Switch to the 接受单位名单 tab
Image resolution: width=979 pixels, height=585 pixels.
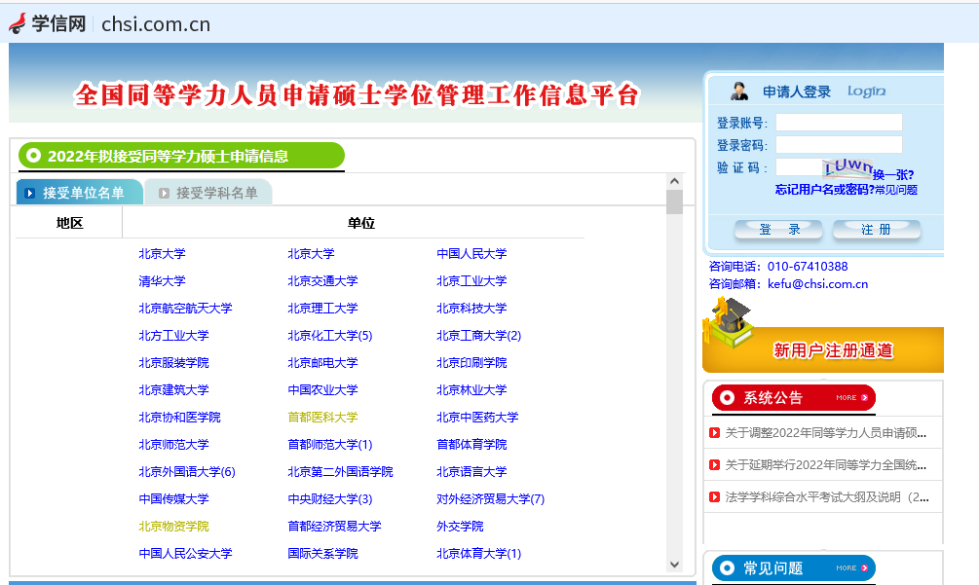(81, 193)
